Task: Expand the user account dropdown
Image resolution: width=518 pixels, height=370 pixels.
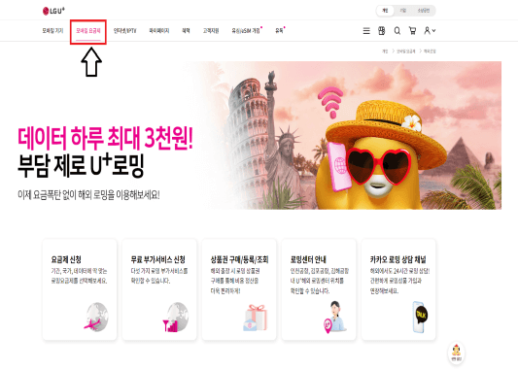Action: point(430,31)
